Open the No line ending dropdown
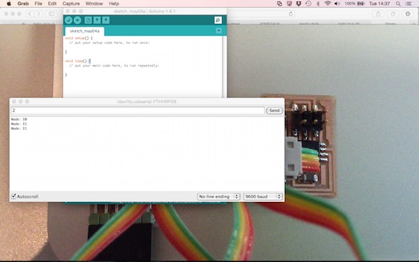 [x=219, y=196]
